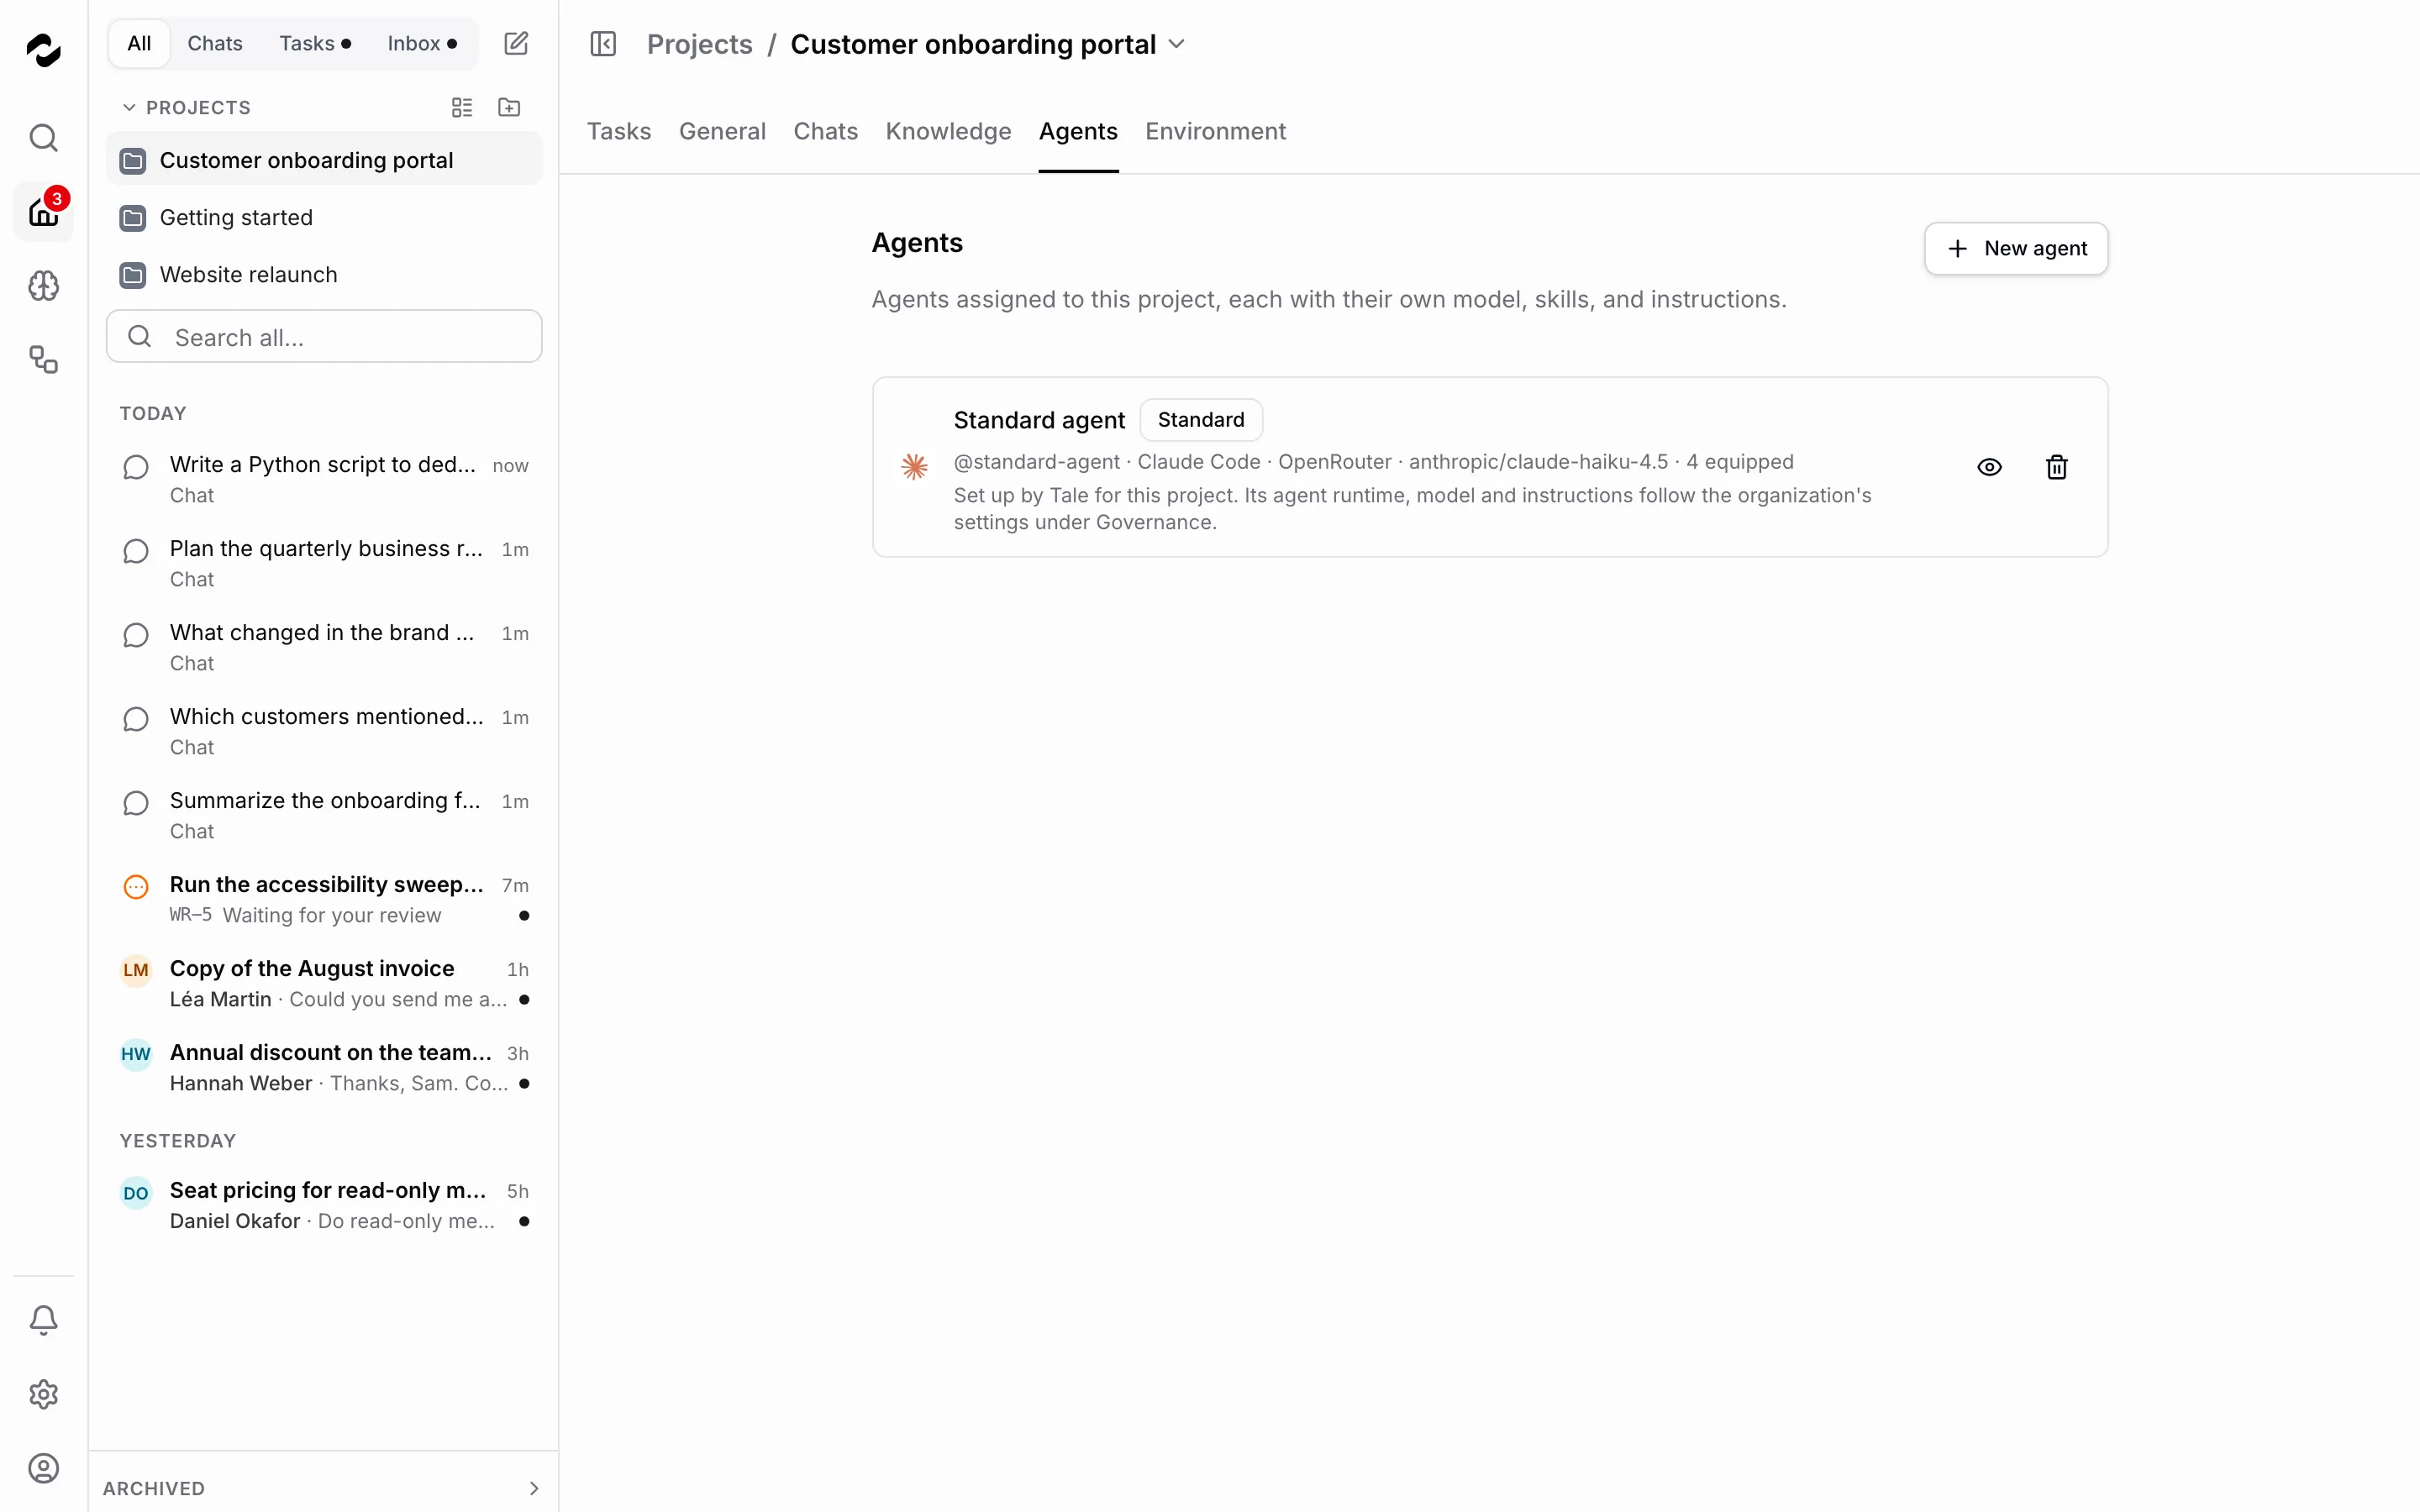Click the new project folder-plus icon
This screenshot has width=2420, height=1512.
509,107
